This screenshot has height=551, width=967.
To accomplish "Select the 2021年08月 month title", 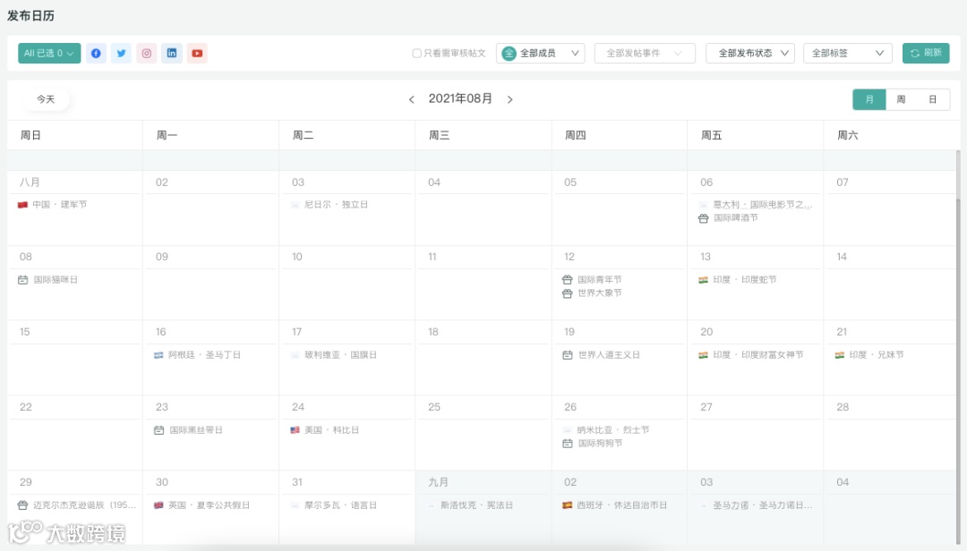I will pos(461,99).
